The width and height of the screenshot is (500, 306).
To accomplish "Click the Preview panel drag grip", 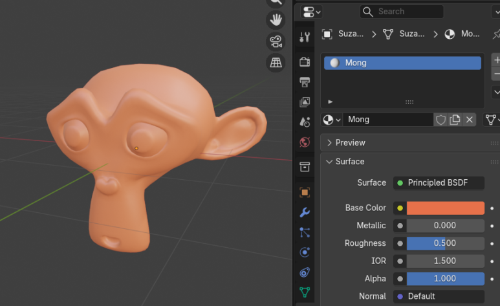I will (495, 143).
